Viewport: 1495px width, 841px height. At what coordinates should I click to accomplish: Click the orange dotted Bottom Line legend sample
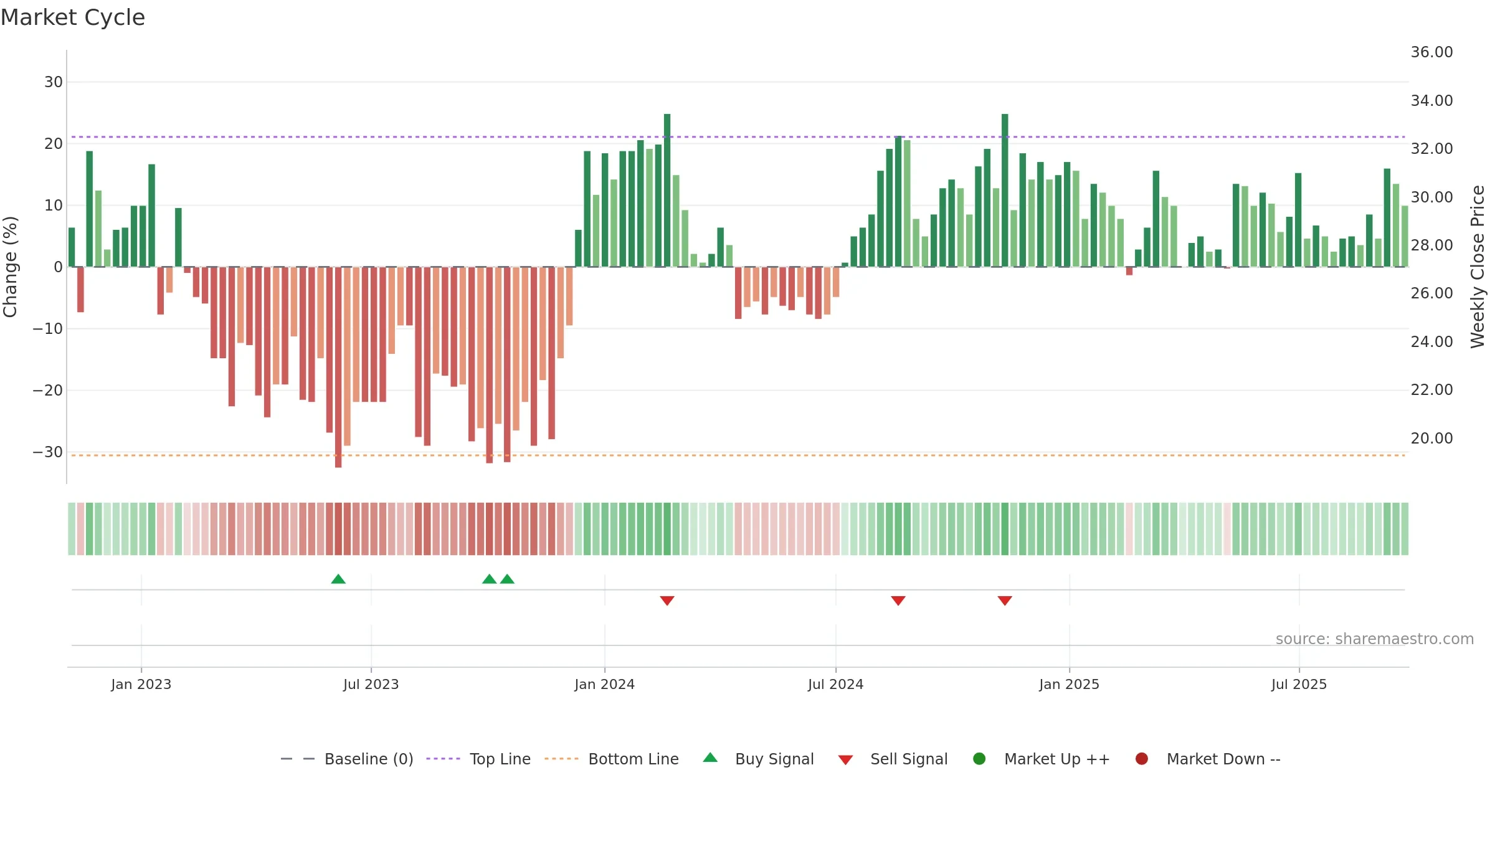pos(561,759)
